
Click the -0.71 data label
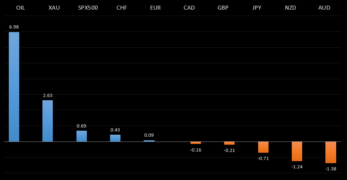tap(263, 158)
